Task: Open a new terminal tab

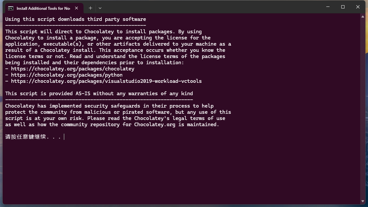Action: 90,8
